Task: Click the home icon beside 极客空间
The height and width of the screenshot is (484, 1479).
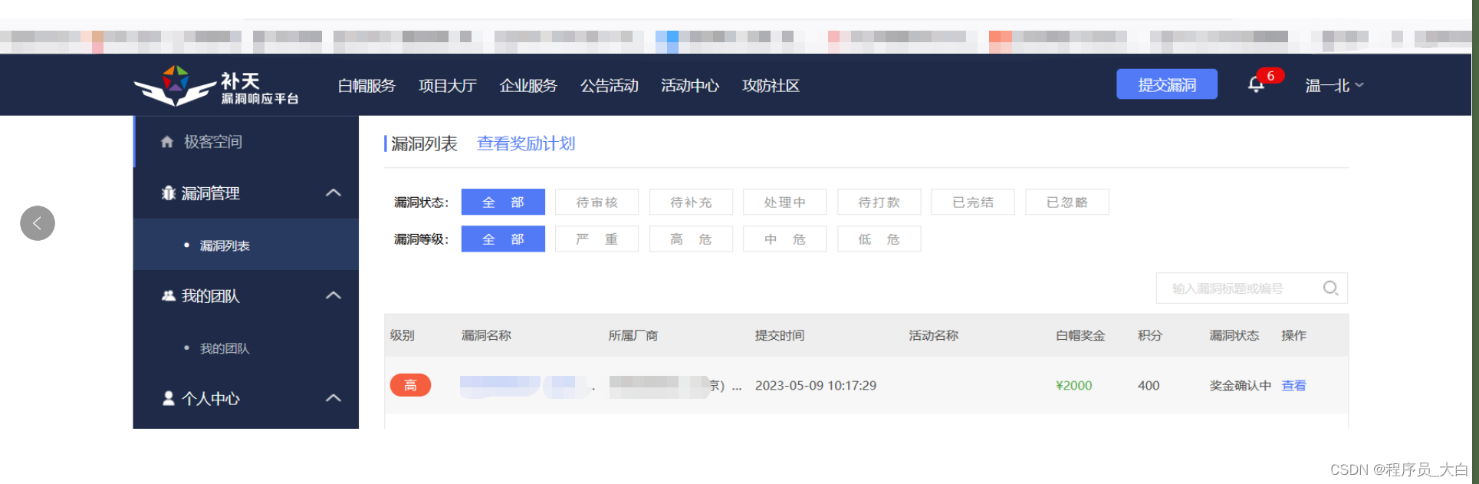Action: 167,142
